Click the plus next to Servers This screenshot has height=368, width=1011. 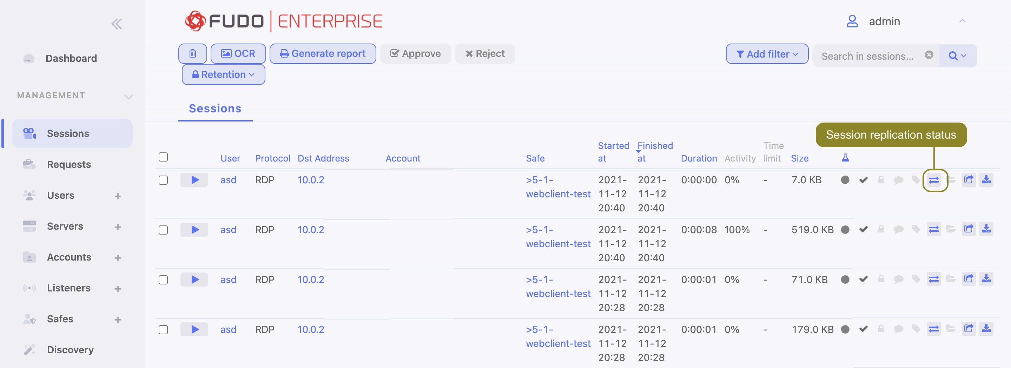[118, 227]
